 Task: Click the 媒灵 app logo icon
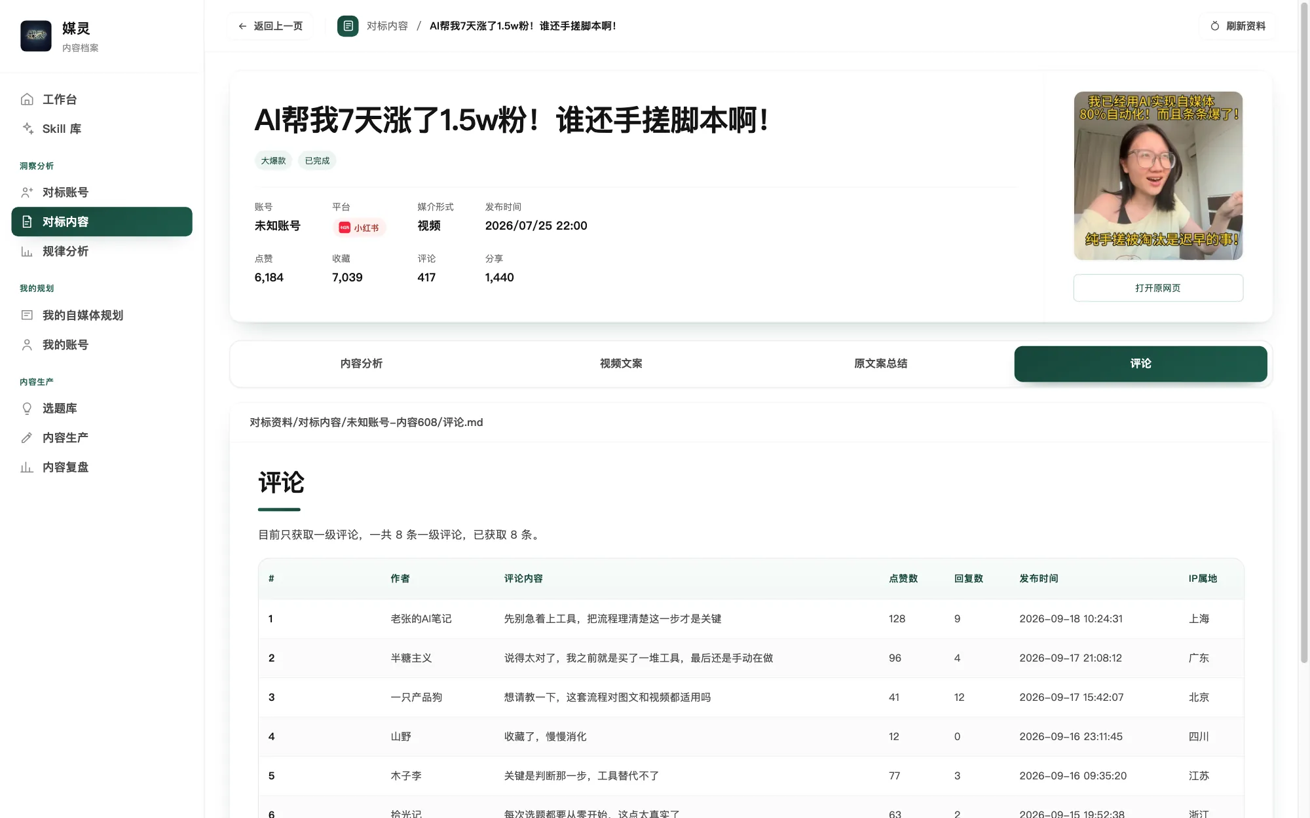pos(36,36)
